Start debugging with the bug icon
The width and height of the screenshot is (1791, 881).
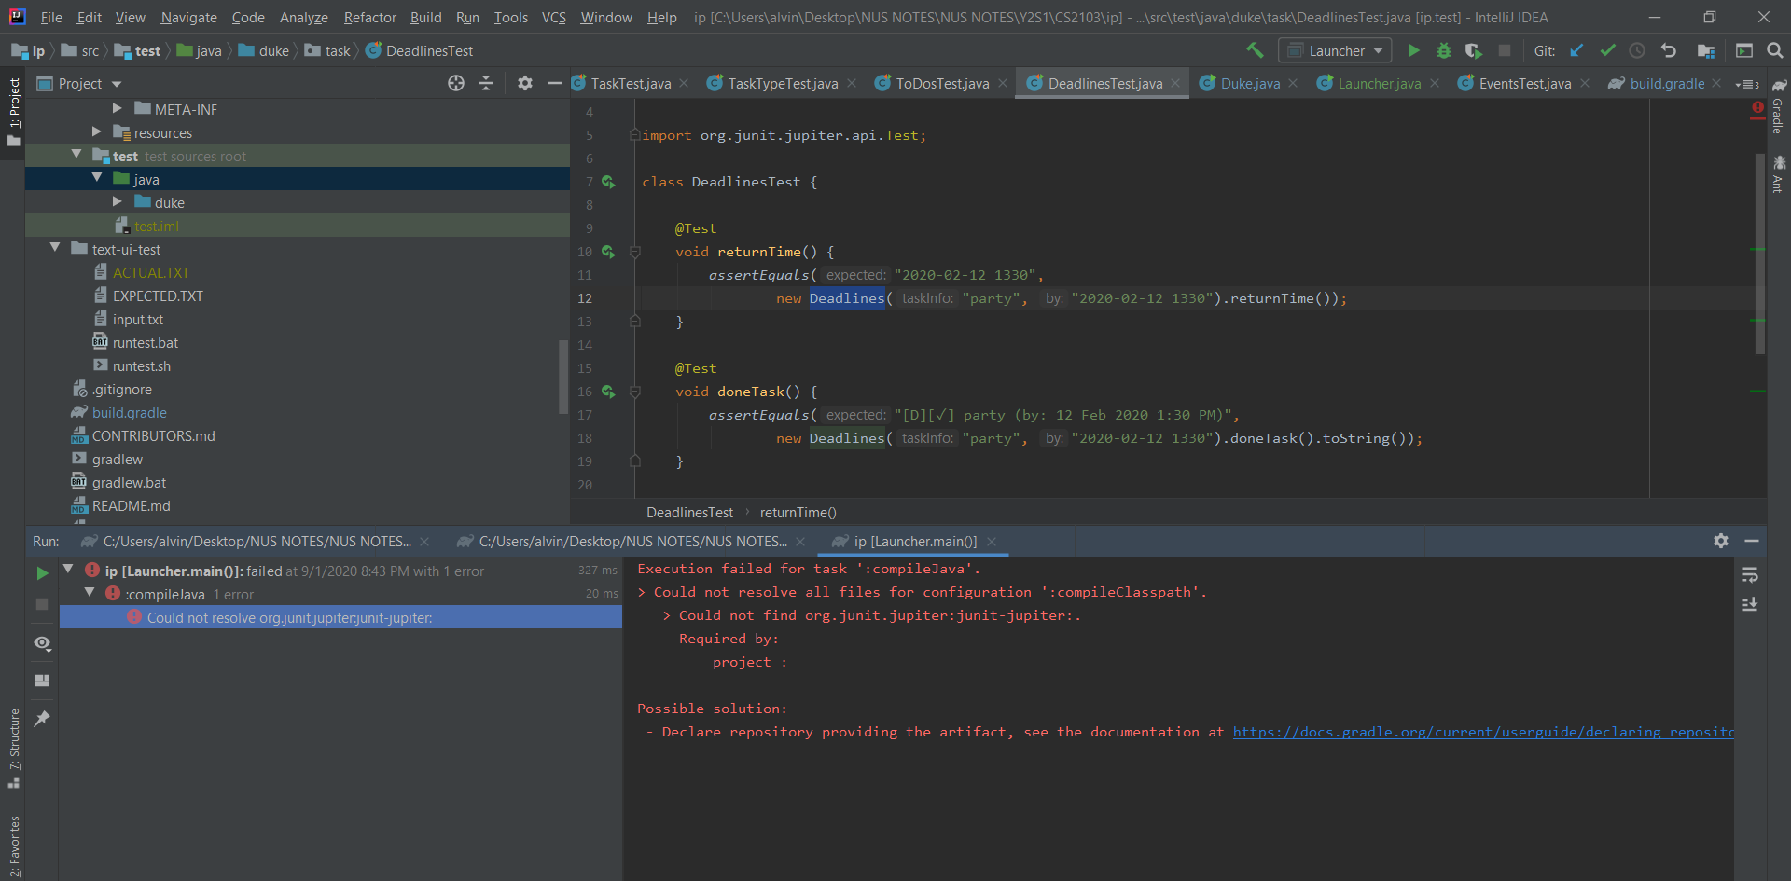tap(1443, 50)
